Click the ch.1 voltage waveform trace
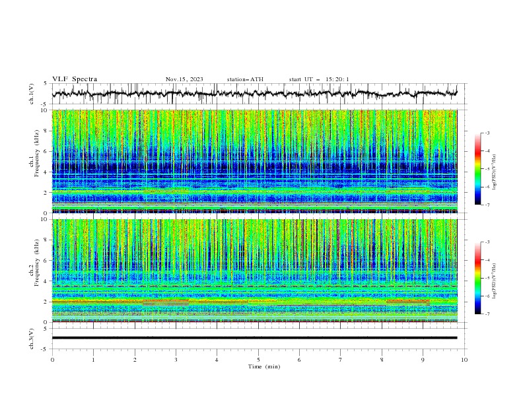Viewport: 523px width, 404px height. (x=254, y=94)
